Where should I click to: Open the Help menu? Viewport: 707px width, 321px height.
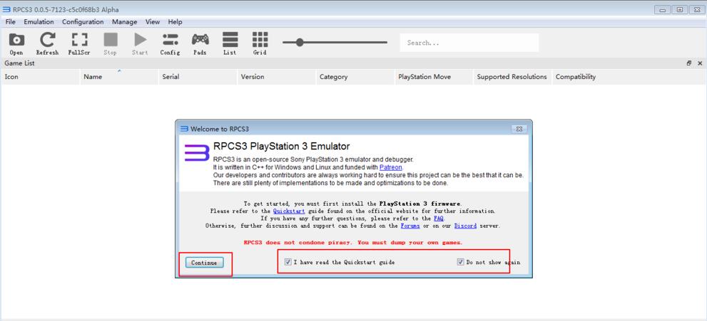point(175,21)
